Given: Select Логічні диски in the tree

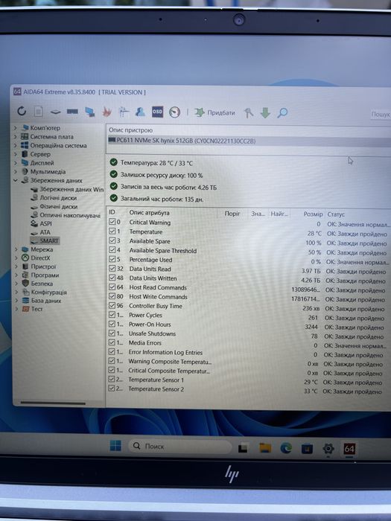Looking at the screenshot, I should click(58, 198).
